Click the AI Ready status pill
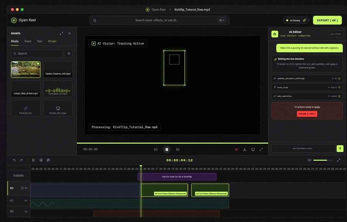 [296, 20]
